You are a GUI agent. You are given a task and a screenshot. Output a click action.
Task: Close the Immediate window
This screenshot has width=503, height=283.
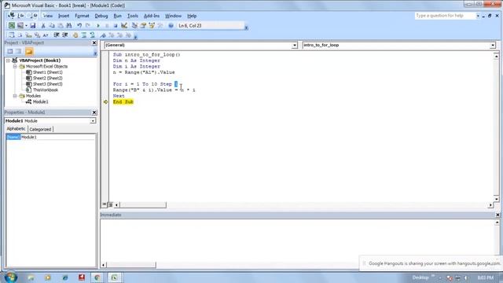click(x=497, y=215)
